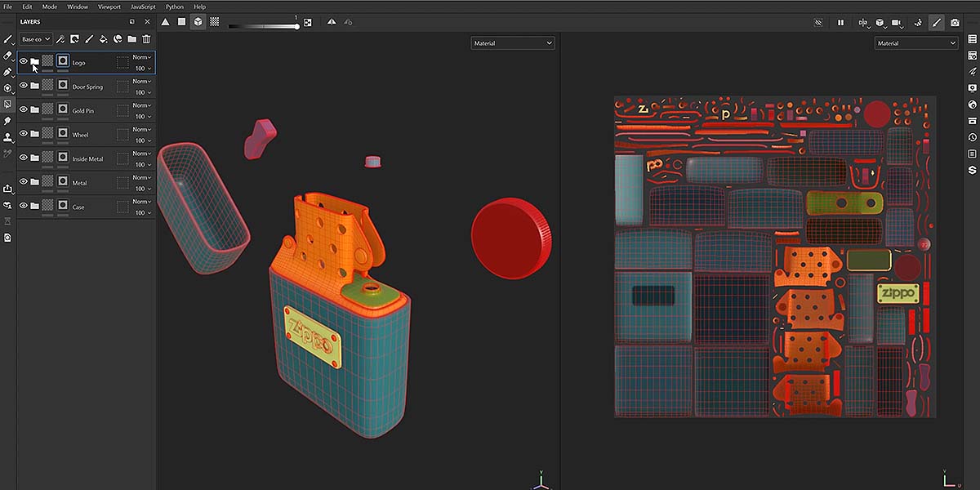Image resolution: width=980 pixels, height=490 pixels.
Task: Select the polygon selection mode square icon
Action: click(181, 22)
